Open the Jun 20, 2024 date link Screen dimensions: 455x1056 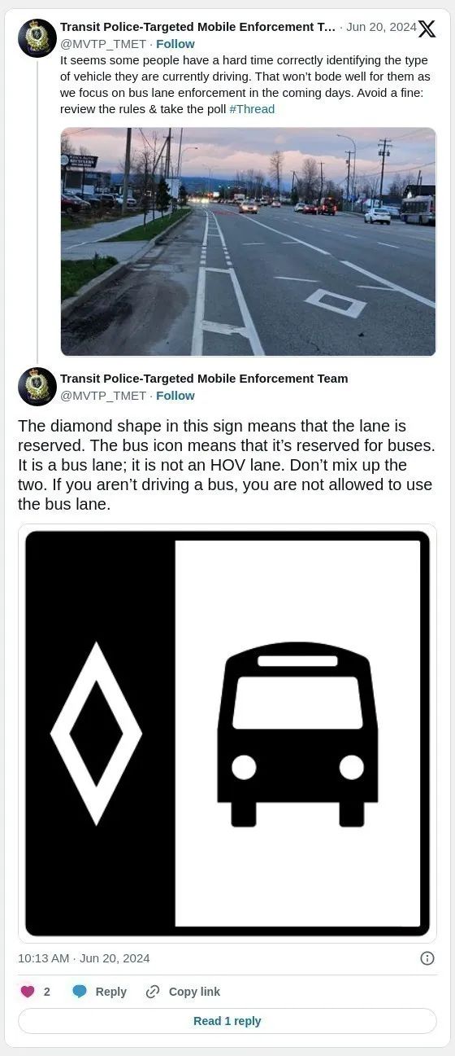tap(381, 27)
